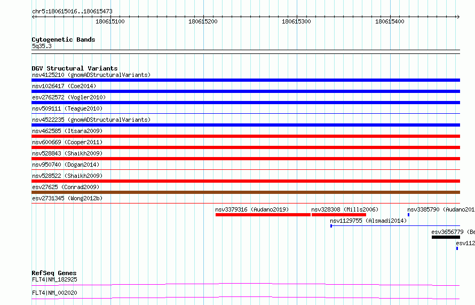The height and width of the screenshot is (305, 475).
Task: Click the nsv3385790 Audano label
Action: [x=441, y=209]
